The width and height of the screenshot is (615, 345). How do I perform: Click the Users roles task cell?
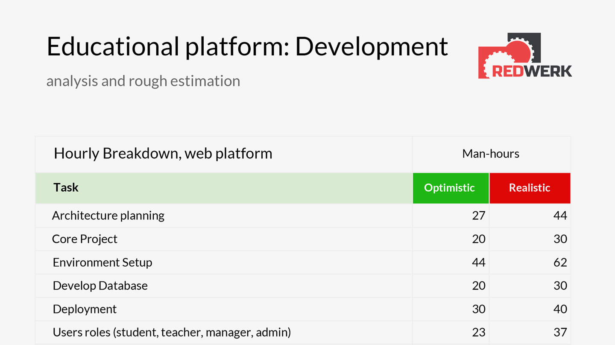224,332
